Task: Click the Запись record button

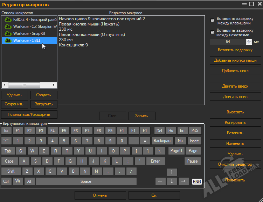Action: coord(142,116)
